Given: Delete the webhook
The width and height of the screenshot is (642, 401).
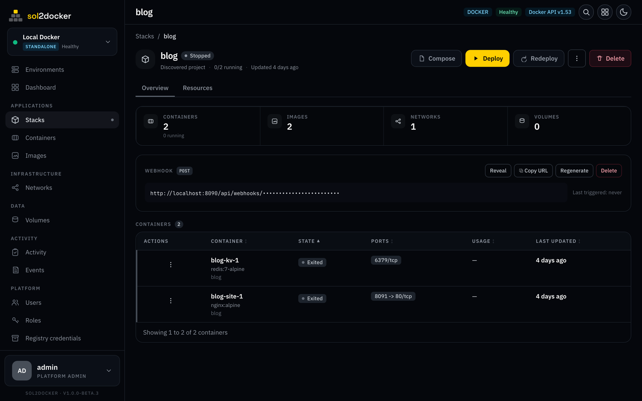Looking at the screenshot, I should click(609, 171).
